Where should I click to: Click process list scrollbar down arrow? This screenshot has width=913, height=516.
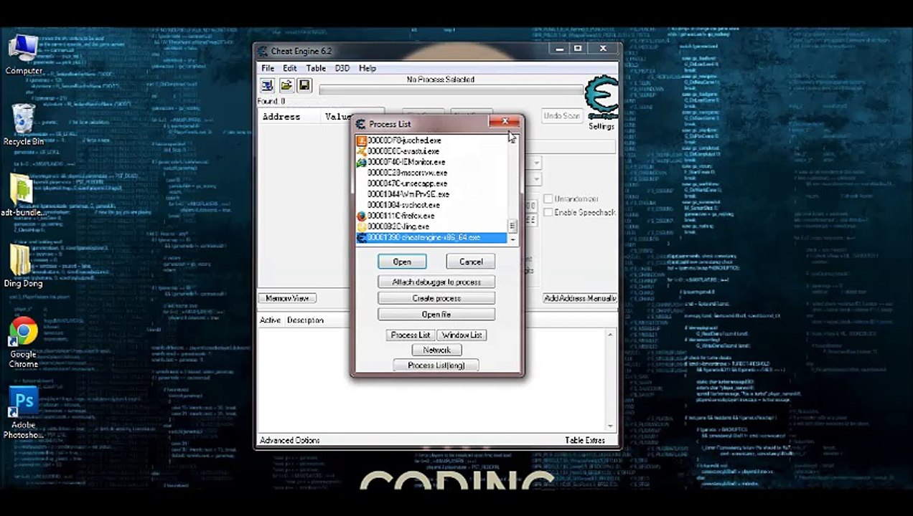tap(512, 239)
